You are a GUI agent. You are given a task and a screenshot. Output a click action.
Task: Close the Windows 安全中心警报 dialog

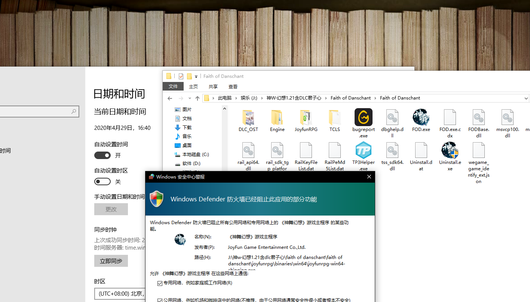tap(369, 177)
